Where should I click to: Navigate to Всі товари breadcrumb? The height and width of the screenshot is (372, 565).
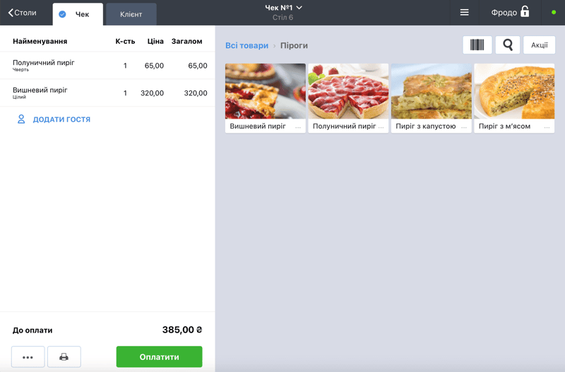click(246, 46)
